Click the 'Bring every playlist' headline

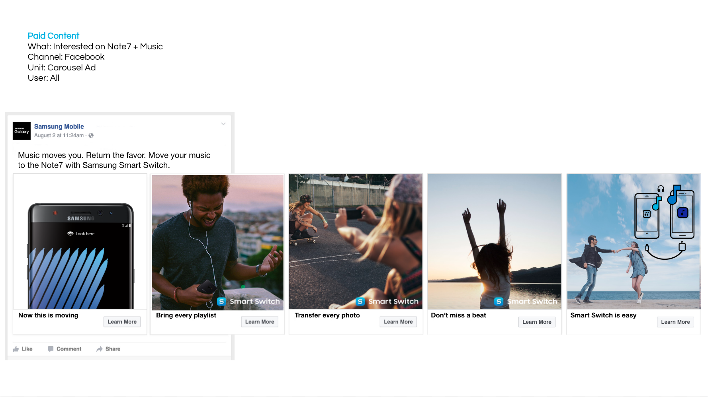186,315
